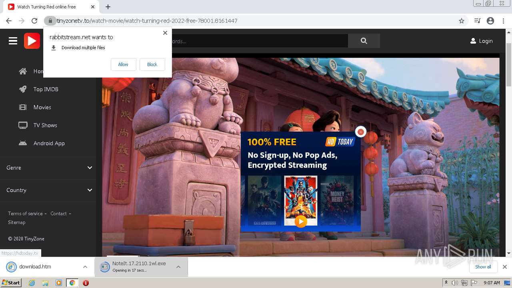
Task: Click the HD Today logo in ad
Action: pyautogui.click(x=340, y=142)
